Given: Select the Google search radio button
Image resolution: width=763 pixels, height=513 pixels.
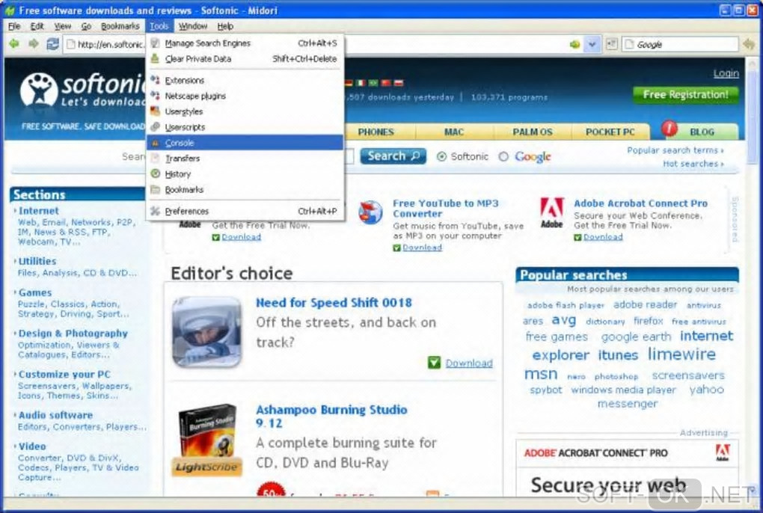Looking at the screenshot, I should coord(503,156).
